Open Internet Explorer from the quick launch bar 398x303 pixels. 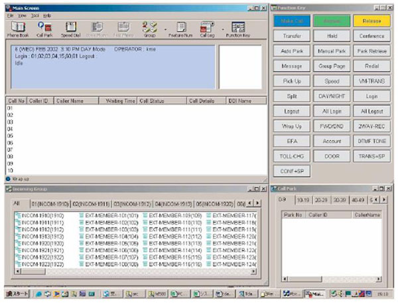coord(39,294)
